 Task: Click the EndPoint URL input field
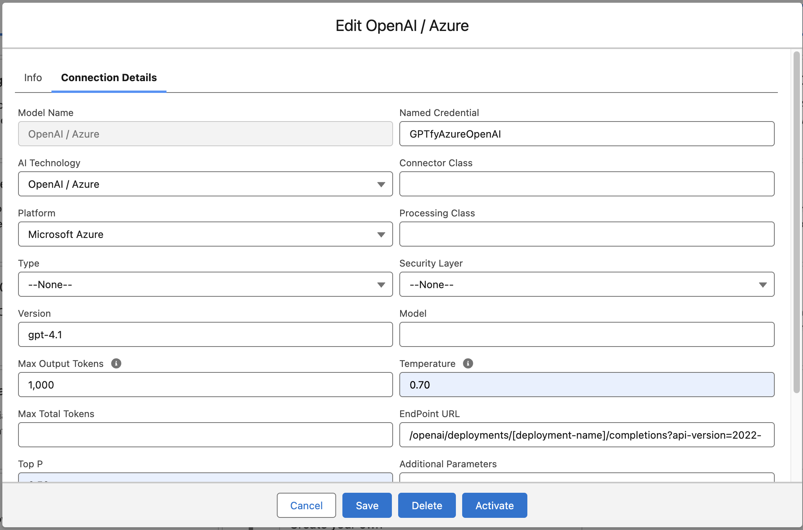pos(586,435)
